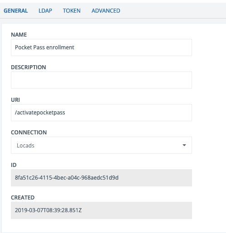Open the ADVANCED tab
This screenshot has height=233, width=226.
pyautogui.click(x=106, y=11)
